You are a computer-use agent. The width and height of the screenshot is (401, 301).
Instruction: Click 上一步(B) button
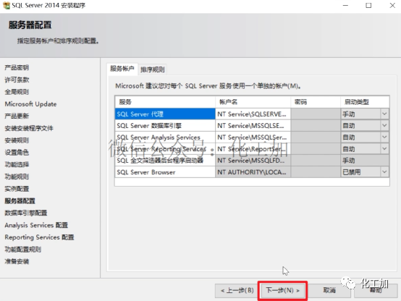click(x=237, y=291)
